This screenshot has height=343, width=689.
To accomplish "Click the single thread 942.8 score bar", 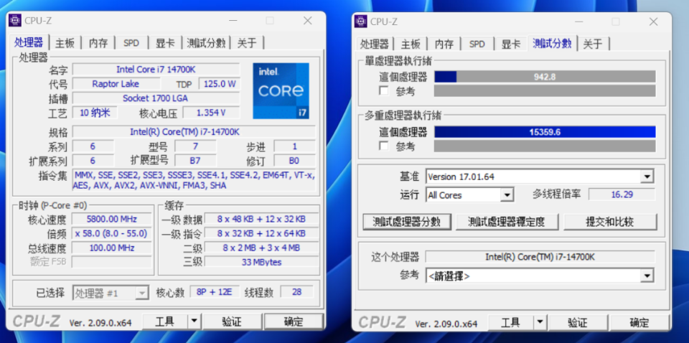I will tap(545, 77).
